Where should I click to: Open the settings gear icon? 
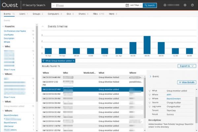pyautogui.click(x=185, y=5)
